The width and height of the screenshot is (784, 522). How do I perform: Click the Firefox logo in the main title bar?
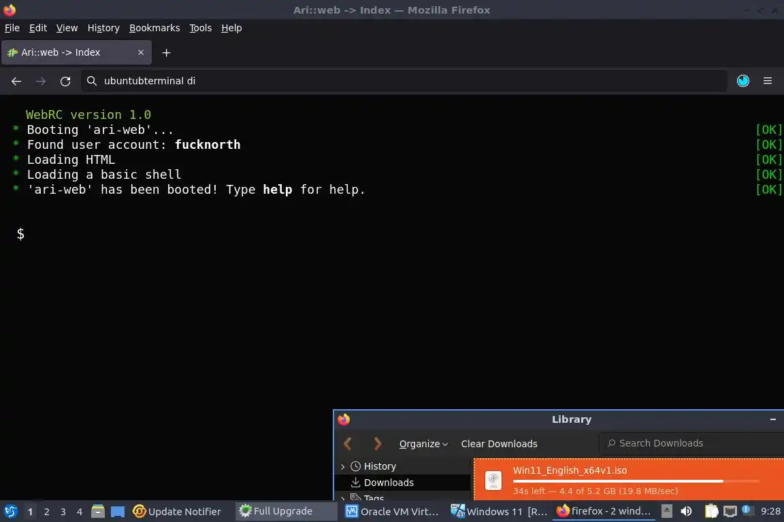click(10, 10)
